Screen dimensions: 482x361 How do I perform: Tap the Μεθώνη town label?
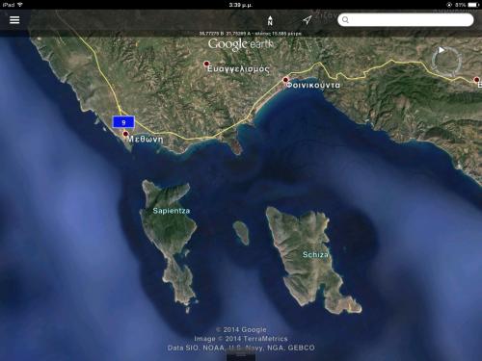tap(145, 140)
